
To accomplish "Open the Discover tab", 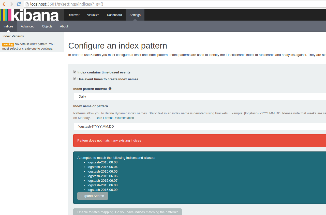I will pyautogui.click(x=73, y=15).
